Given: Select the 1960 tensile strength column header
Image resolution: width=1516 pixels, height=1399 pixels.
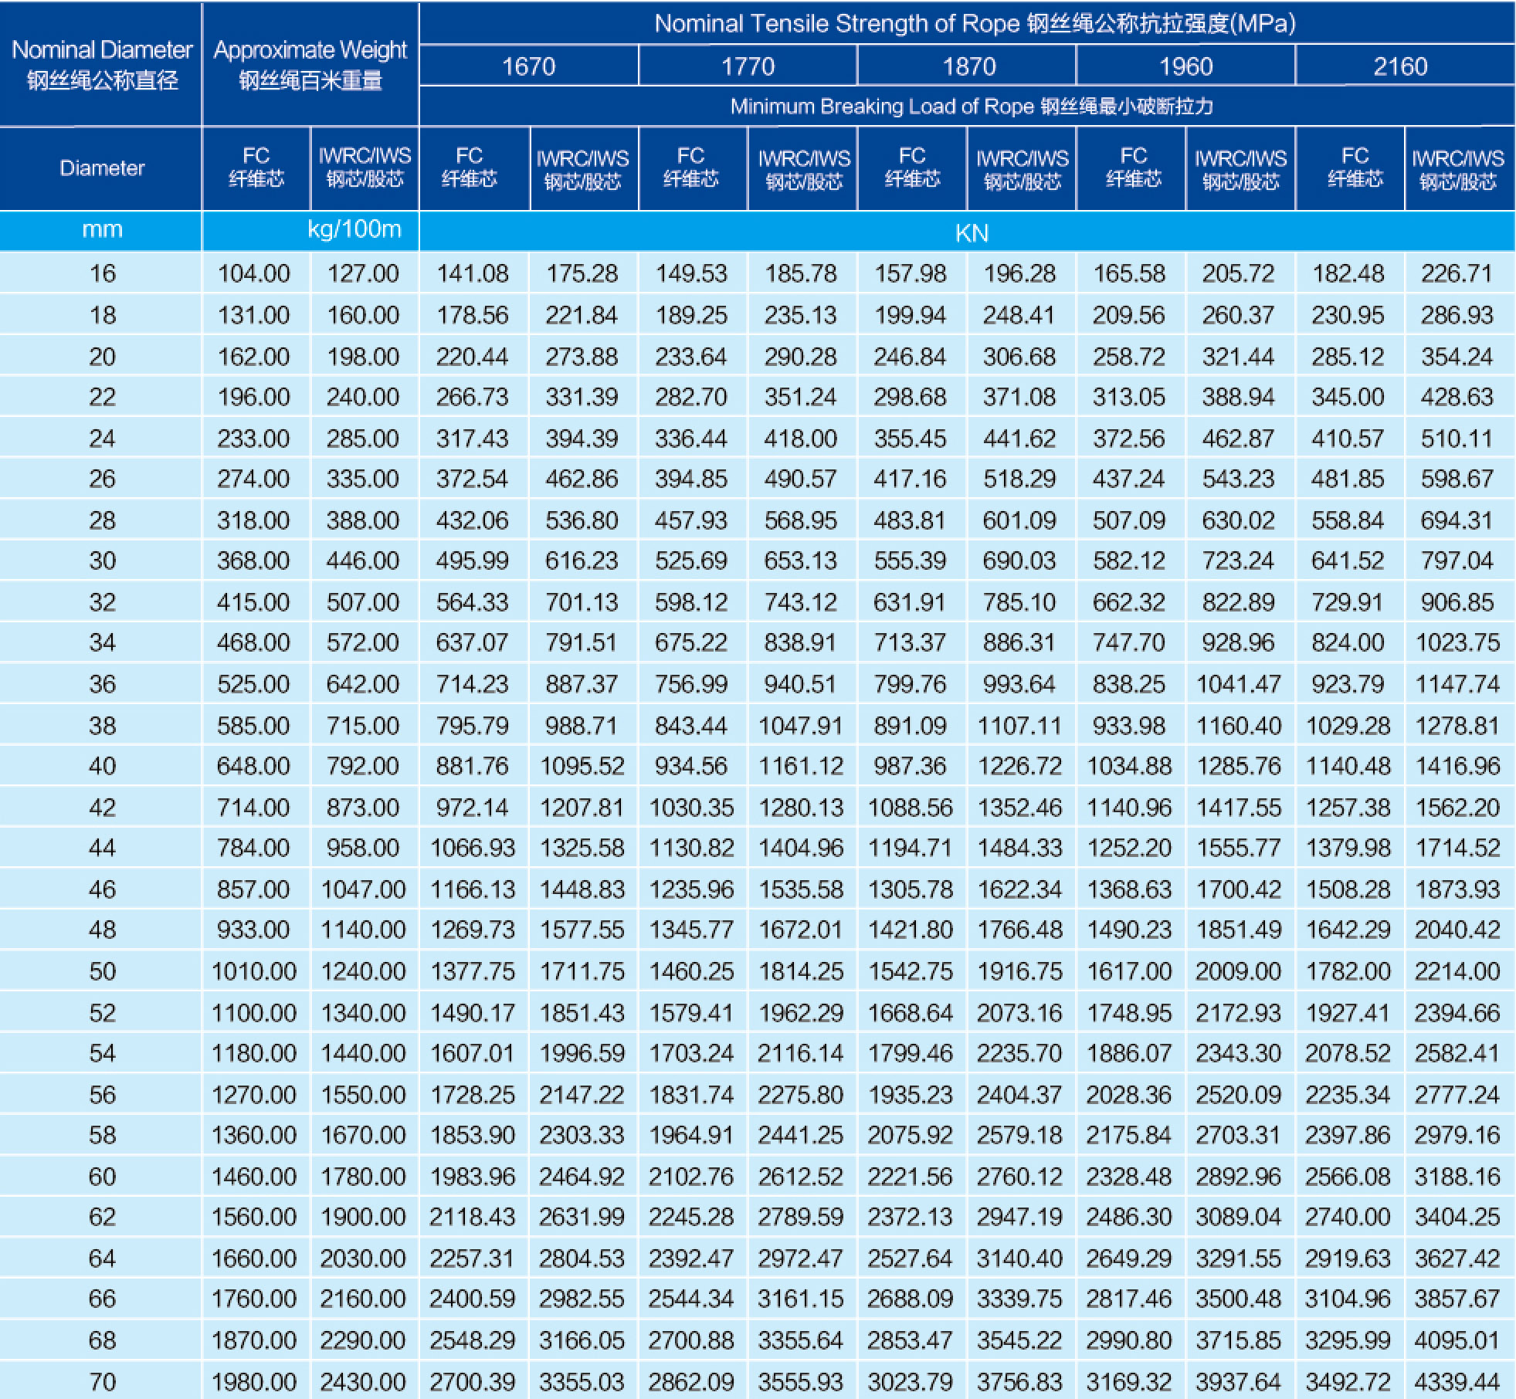Looking at the screenshot, I should pos(1185,66).
